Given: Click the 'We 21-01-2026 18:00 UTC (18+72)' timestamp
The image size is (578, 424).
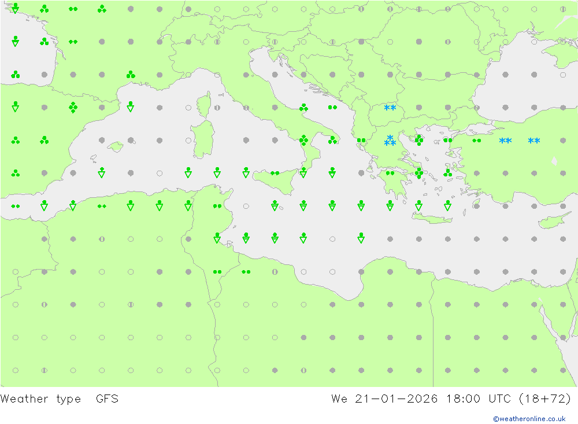Looking at the screenshot, I should tap(451, 399).
